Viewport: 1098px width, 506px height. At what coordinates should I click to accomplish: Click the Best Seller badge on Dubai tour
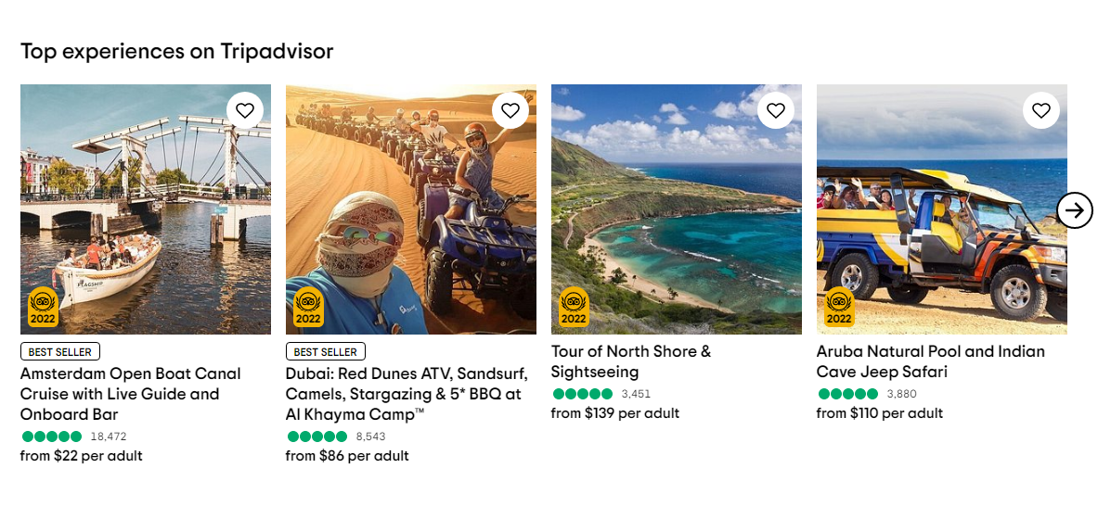tap(326, 352)
